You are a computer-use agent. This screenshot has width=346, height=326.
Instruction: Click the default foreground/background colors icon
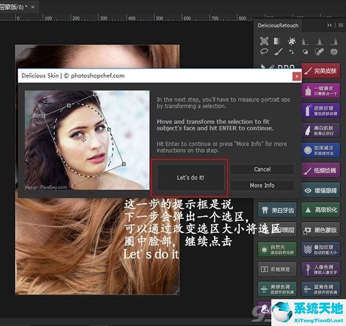[x=306, y=52]
